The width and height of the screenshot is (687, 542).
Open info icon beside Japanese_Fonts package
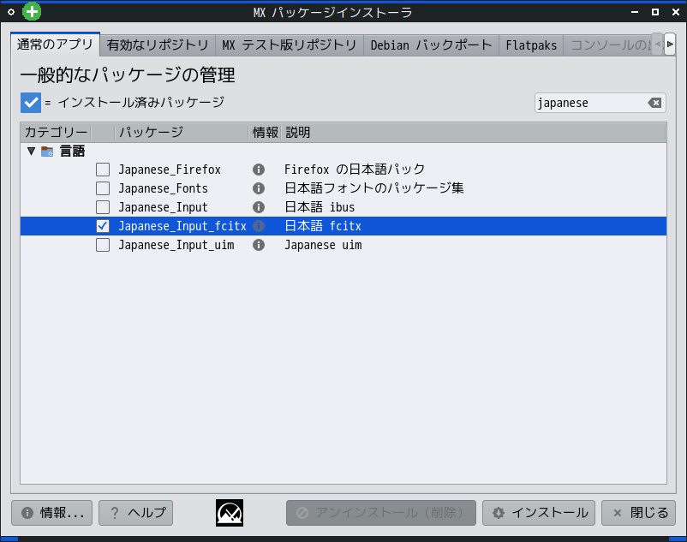[x=258, y=188]
